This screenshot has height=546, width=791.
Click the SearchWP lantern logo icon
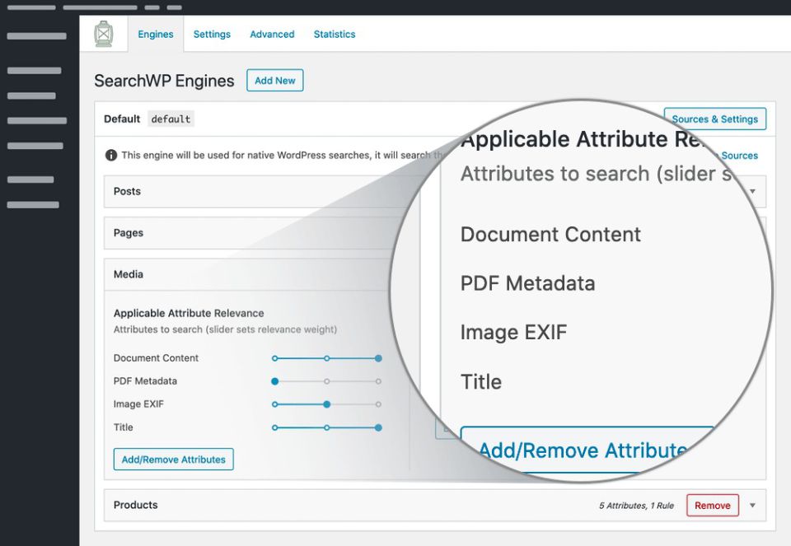click(104, 34)
